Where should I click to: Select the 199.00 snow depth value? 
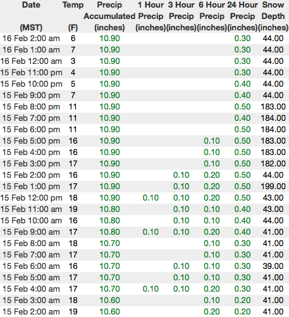(x=273, y=187)
